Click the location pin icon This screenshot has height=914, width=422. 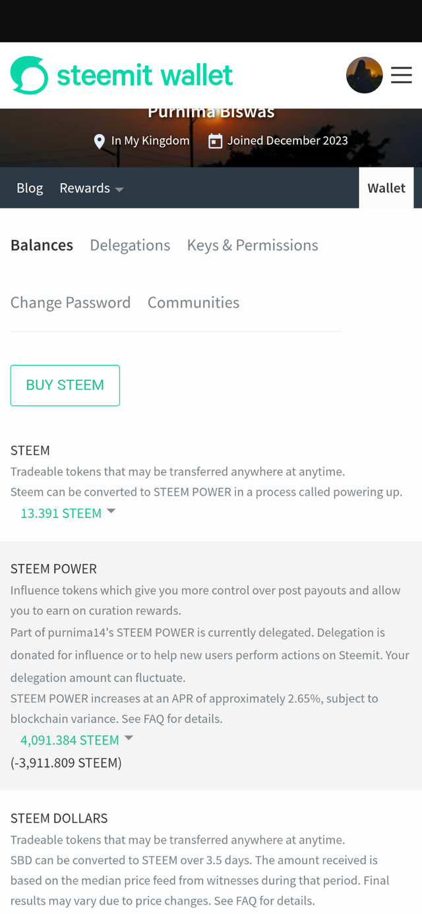(x=100, y=141)
